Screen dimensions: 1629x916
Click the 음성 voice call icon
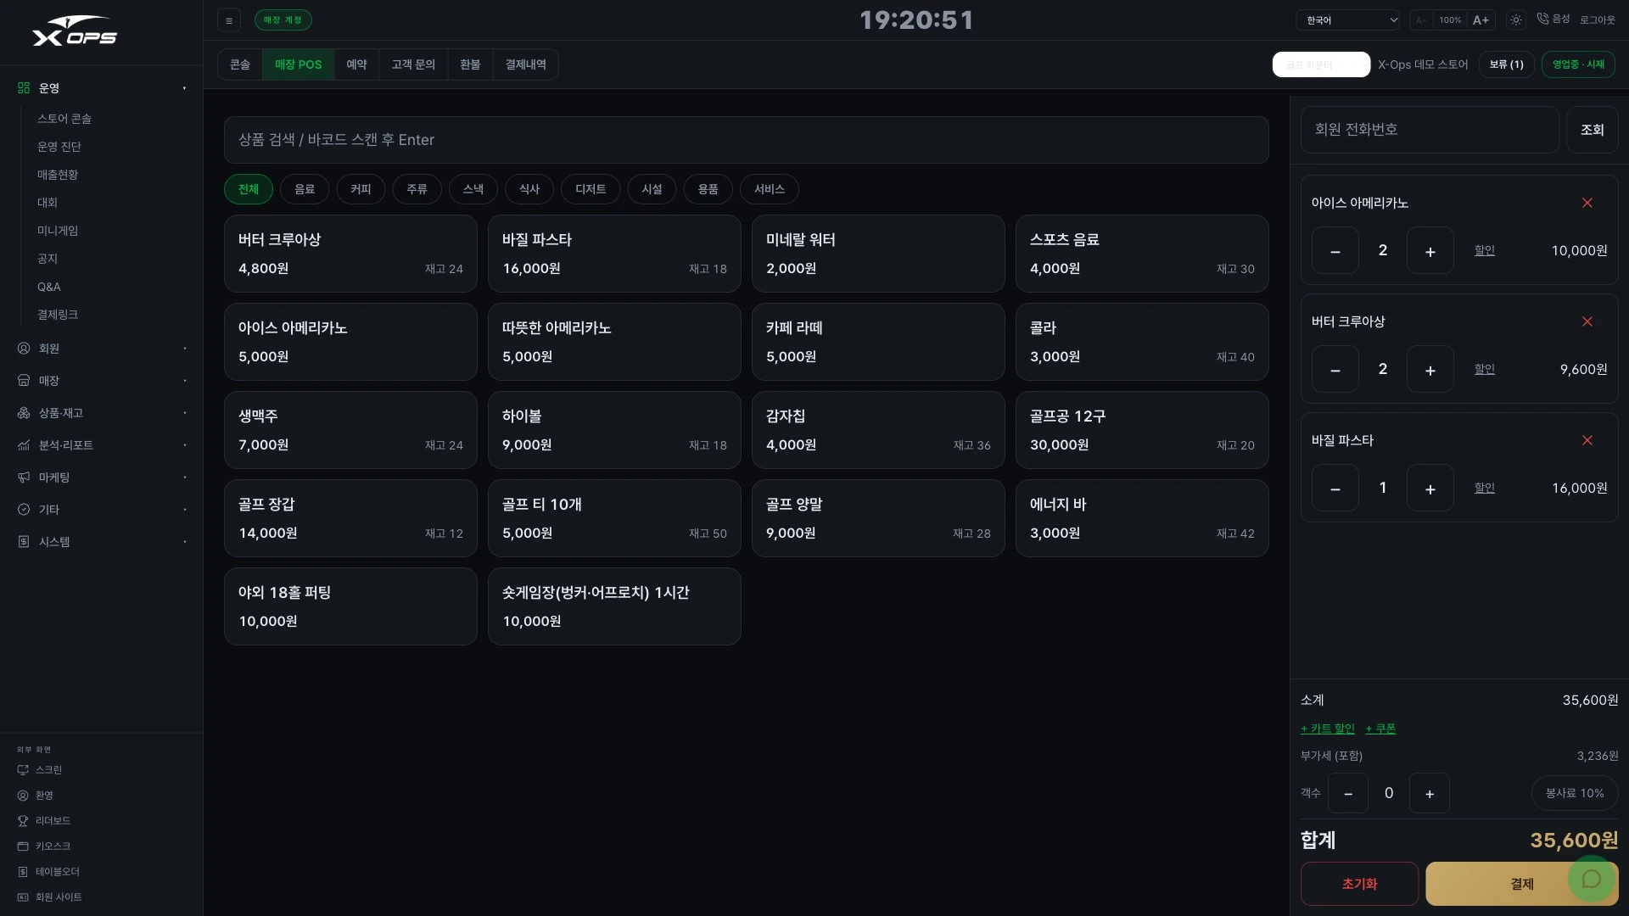(x=1553, y=19)
